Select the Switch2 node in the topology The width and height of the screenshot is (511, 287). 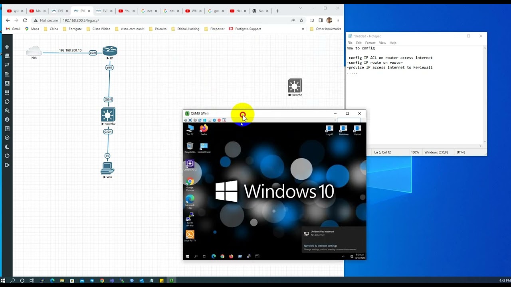(x=108, y=115)
